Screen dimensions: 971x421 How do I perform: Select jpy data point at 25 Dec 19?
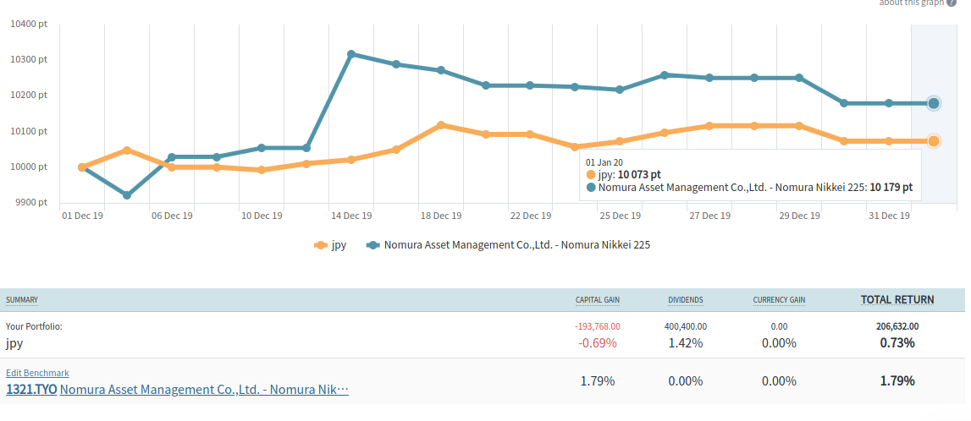tap(620, 141)
